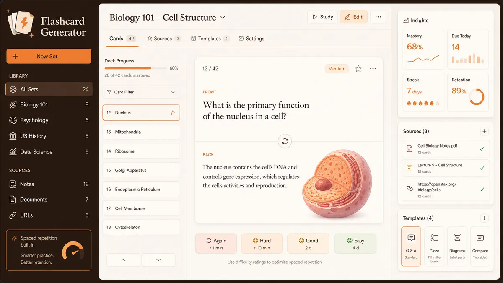Rate the card as Easy
This screenshot has height=283, width=503.
point(355,244)
